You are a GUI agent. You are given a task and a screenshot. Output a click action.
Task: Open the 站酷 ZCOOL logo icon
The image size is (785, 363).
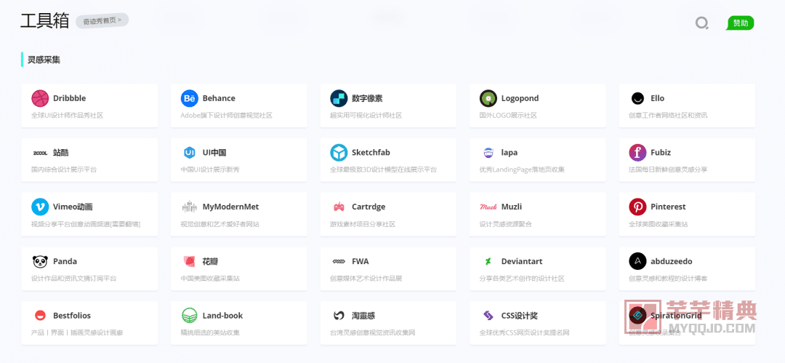coord(40,153)
